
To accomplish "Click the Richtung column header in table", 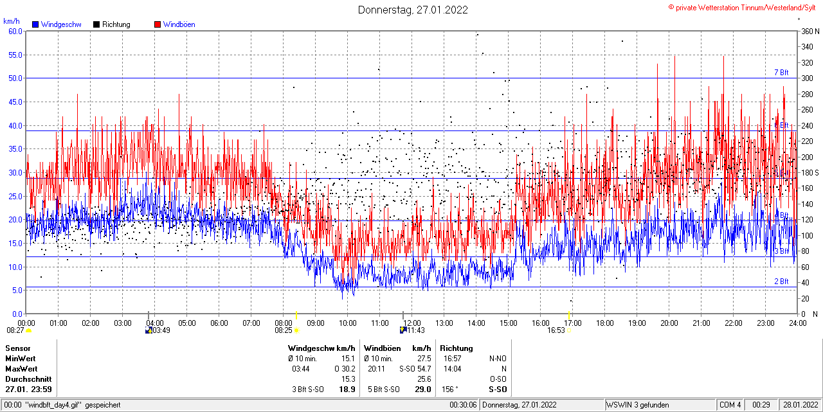I will (x=457, y=348).
